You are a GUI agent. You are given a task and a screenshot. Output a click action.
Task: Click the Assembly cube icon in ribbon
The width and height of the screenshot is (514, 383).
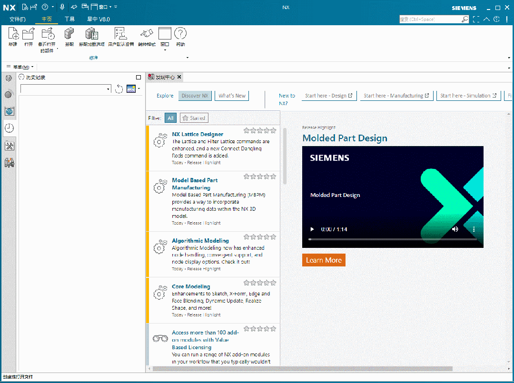pos(69,34)
